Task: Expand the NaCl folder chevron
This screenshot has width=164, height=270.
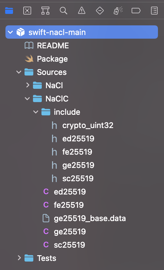Action: click(28, 85)
